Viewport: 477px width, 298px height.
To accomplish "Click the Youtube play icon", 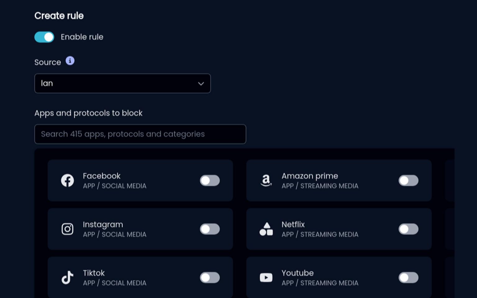I will [x=266, y=278].
